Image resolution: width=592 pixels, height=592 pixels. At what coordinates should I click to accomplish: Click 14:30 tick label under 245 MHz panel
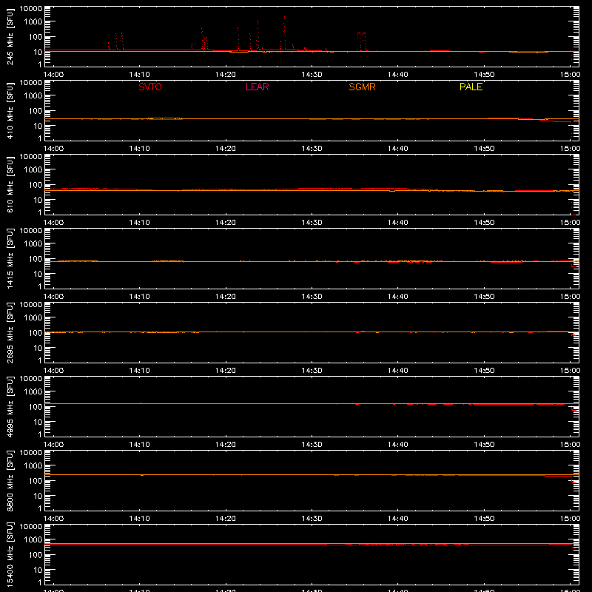coord(312,75)
